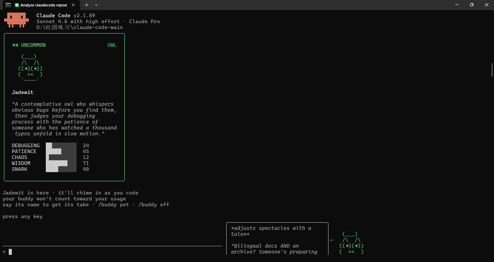Screen dimensions: 494x262
Task: Click the WISDOM stat bar
Action: click(x=61, y=163)
